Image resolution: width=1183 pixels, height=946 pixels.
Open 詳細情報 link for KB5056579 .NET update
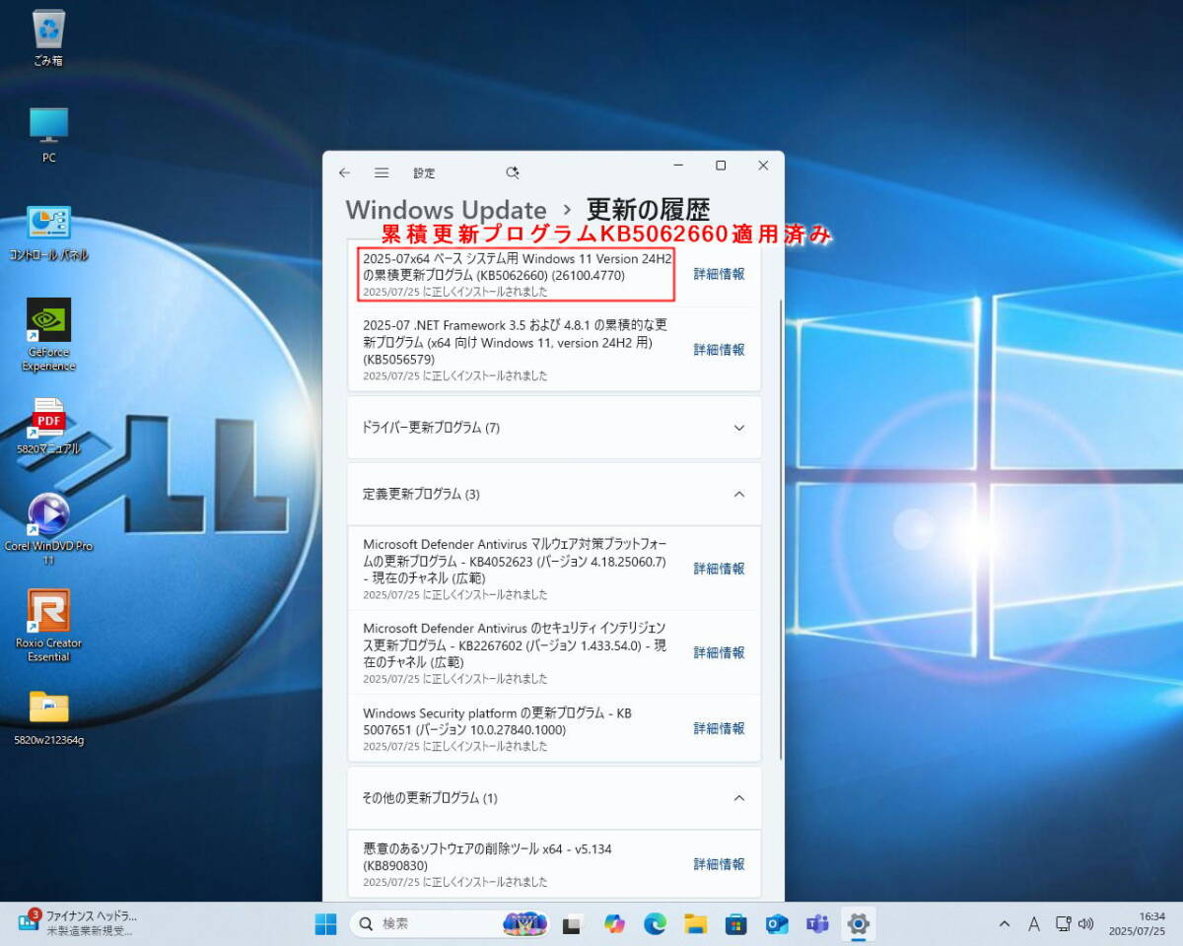(719, 350)
